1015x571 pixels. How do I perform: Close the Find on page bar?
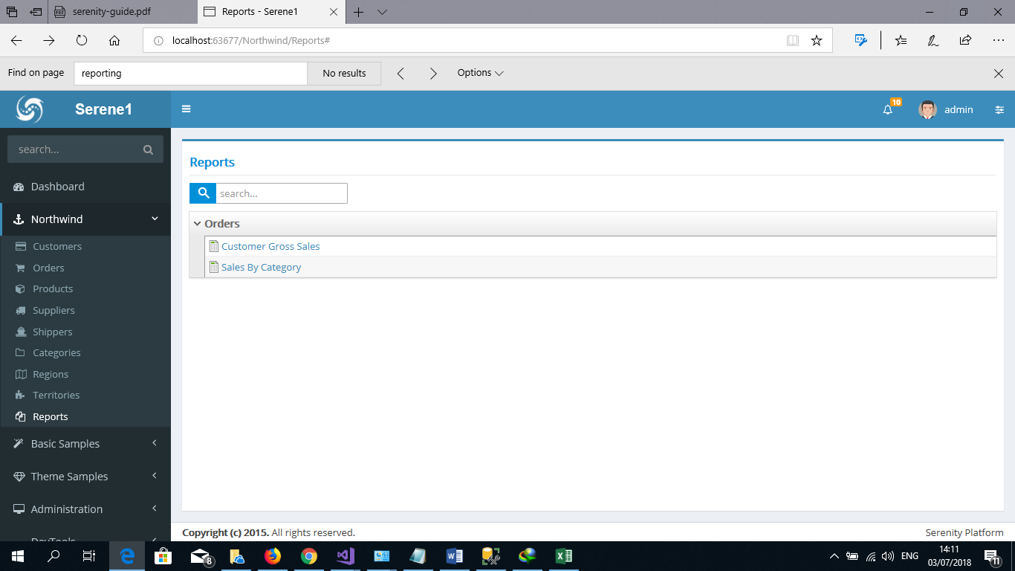[x=999, y=73]
